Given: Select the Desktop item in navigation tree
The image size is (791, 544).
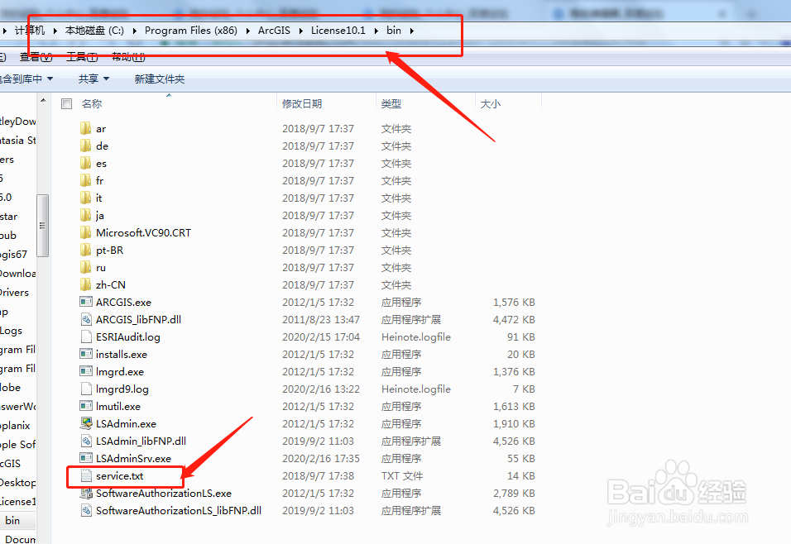Looking at the screenshot, I should click(x=17, y=482).
